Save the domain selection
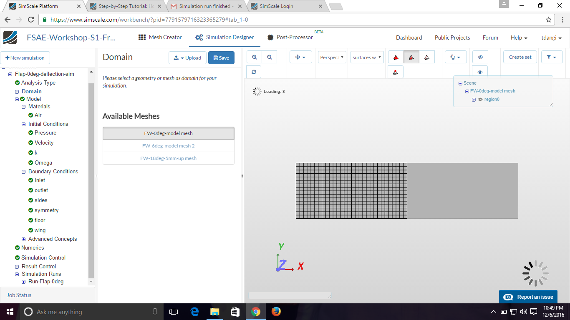The width and height of the screenshot is (570, 320). tap(221, 58)
